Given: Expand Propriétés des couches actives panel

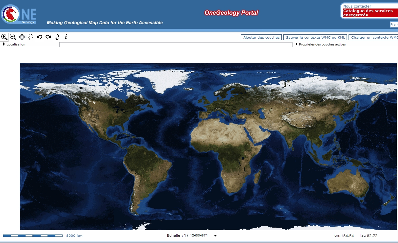Looking at the screenshot, I should point(322,44).
